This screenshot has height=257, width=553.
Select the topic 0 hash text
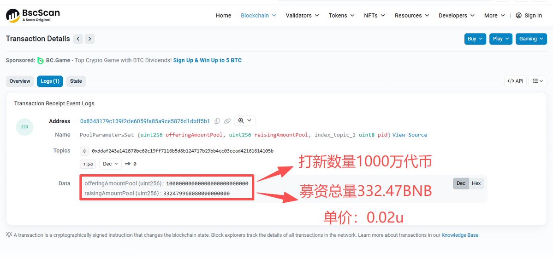[x=183, y=151]
